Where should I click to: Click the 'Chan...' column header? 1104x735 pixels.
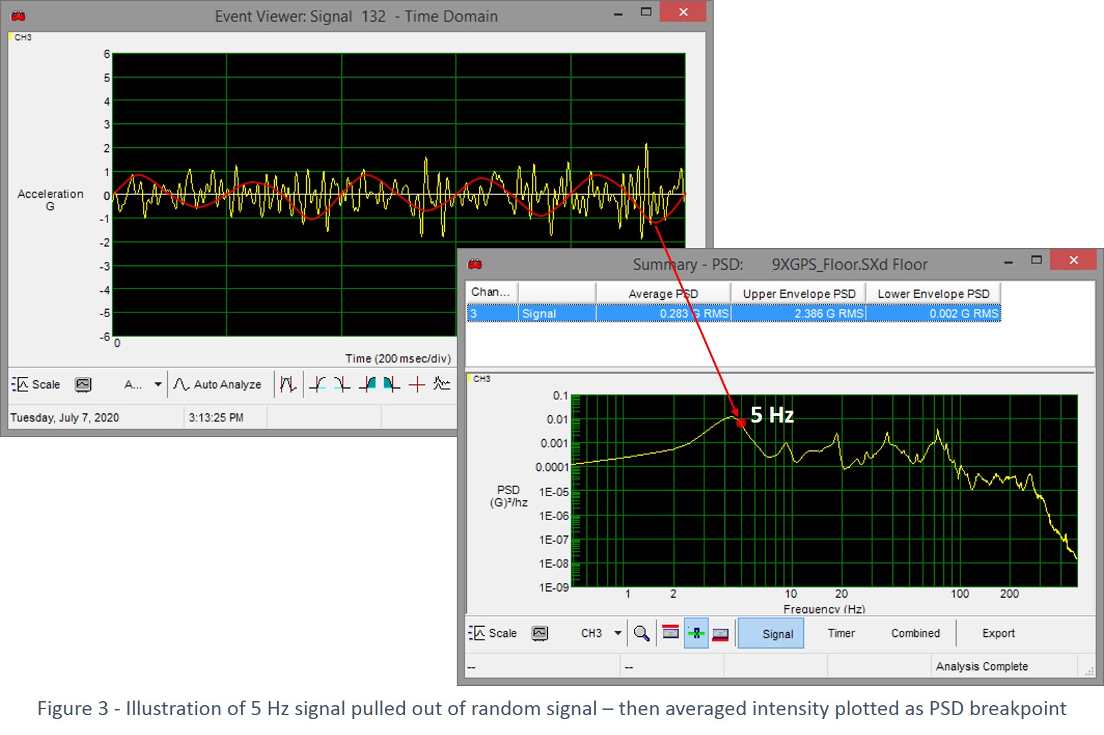492,293
